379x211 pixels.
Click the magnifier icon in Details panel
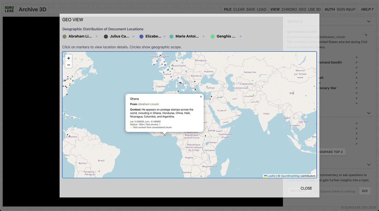click(x=365, y=34)
